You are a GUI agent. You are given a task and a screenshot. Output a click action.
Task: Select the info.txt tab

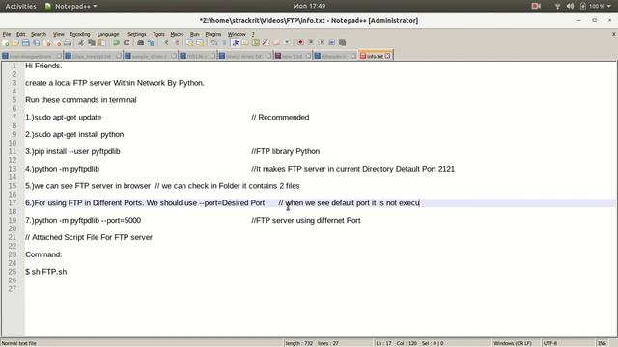coord(375,56)
